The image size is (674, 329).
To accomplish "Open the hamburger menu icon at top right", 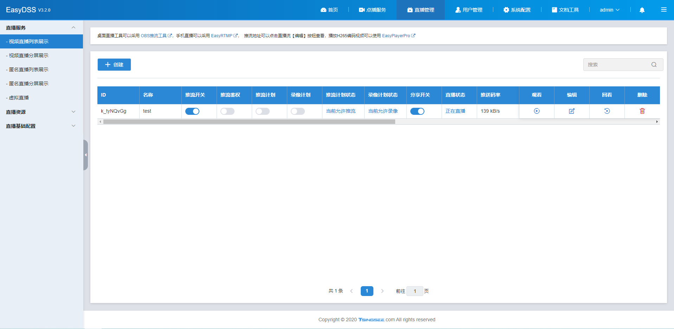I will click(x=663, y=10).
